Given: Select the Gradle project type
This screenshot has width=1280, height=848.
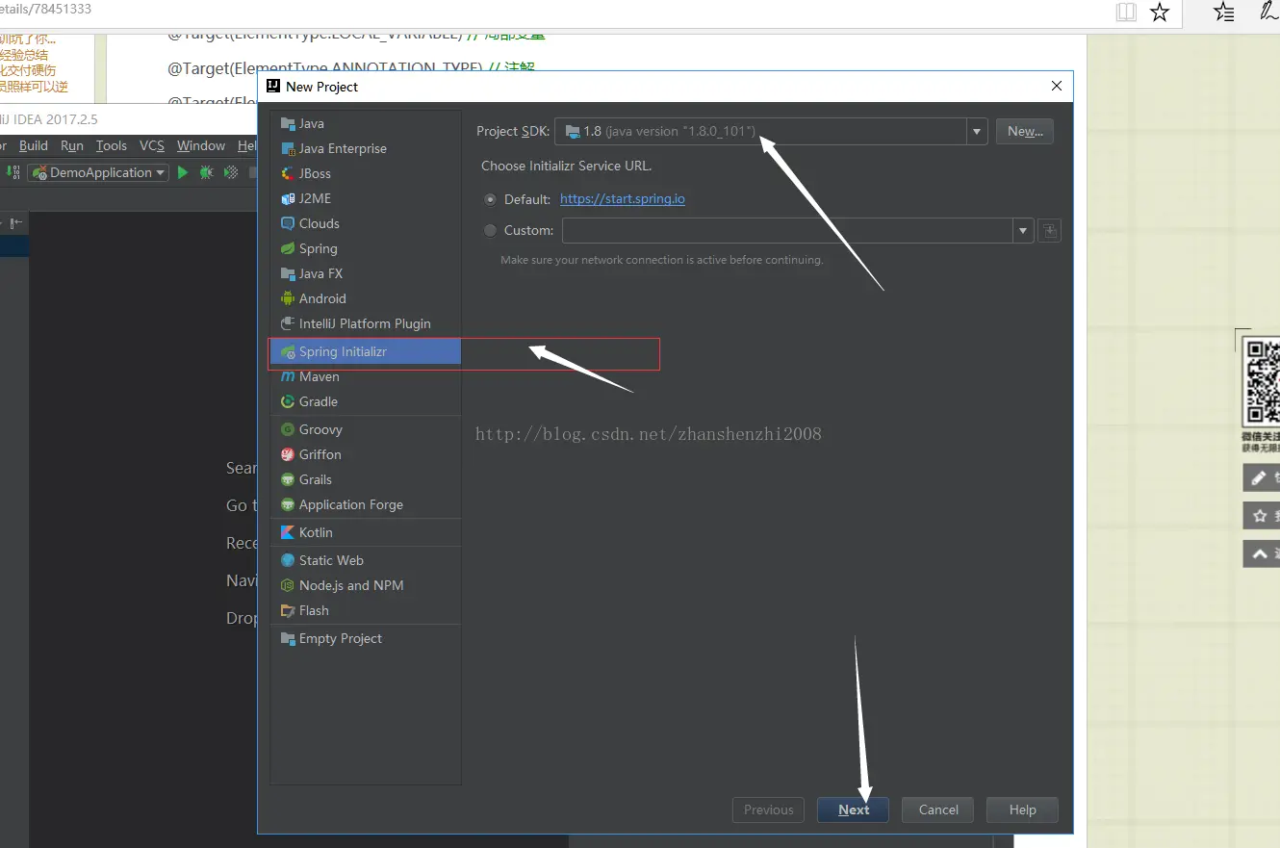Looking at the screenshot, I should click(x=366, y=401).
